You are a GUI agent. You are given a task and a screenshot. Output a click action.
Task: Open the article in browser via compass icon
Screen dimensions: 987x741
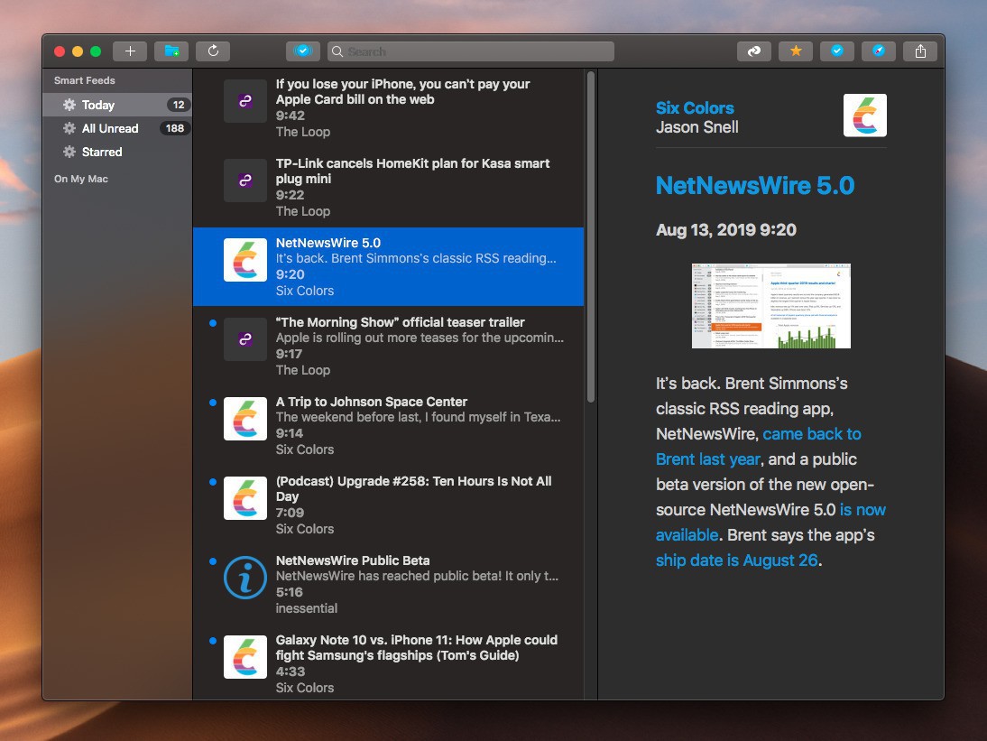(x=878, y=51)
